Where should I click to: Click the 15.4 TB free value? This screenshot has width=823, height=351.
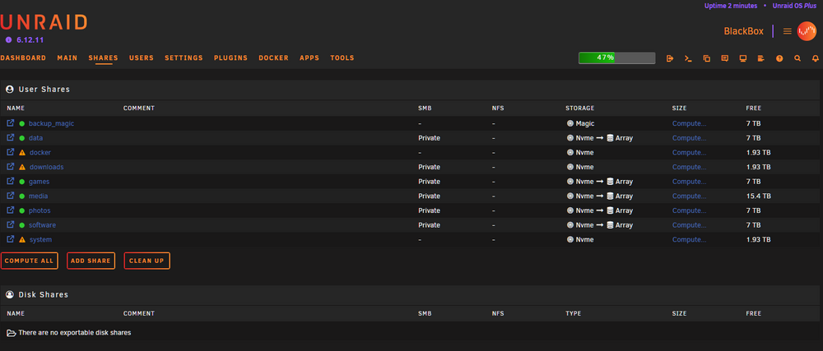coord(759,196)
